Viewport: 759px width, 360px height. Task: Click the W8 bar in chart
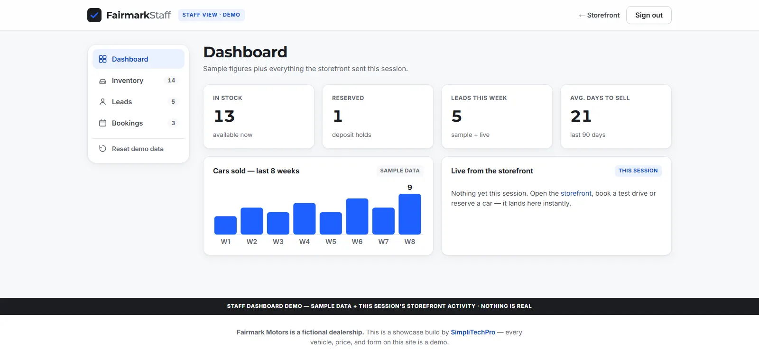(x=410, y=214)
